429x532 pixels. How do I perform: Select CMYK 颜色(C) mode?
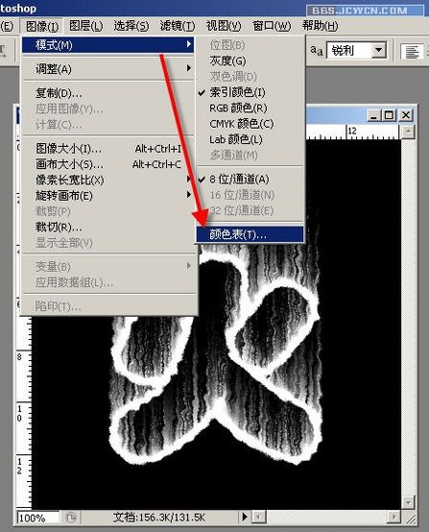tap(250, 124)
